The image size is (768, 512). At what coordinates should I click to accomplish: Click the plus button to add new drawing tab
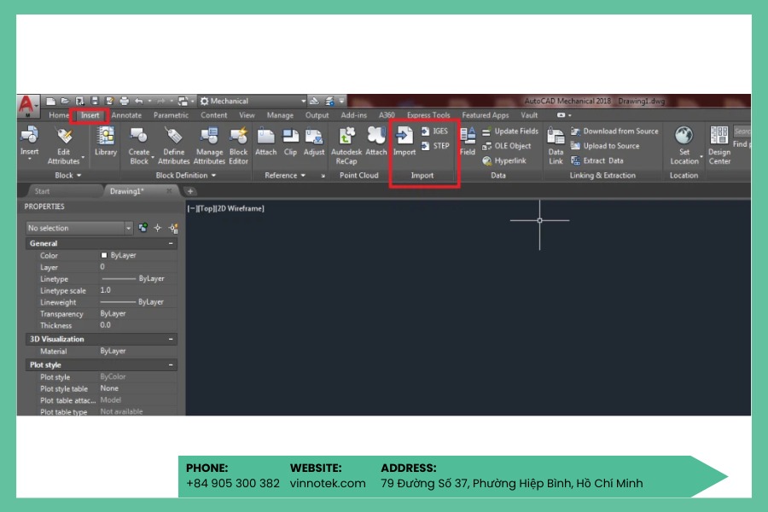tap(190, 191)
